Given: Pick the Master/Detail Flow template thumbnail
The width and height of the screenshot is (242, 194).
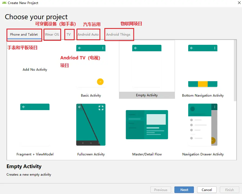Looking at the screenshot, I should click(147, 125).
